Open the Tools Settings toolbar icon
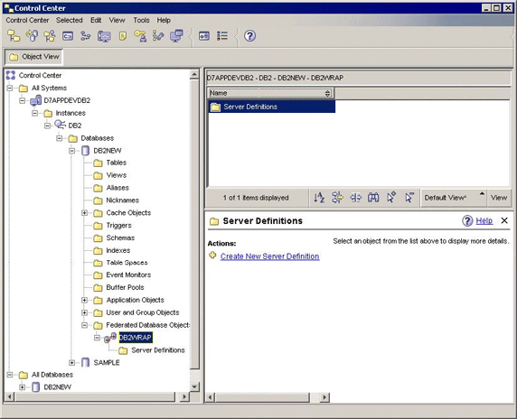This screenshot has width=517, height=419. coord(204,35)
